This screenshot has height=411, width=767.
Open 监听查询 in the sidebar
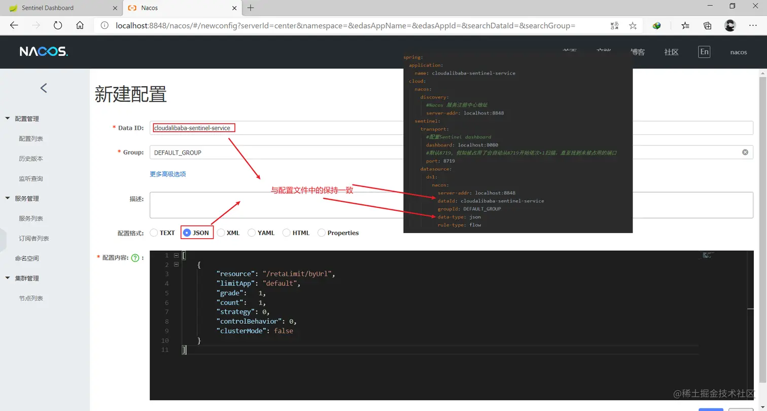click(31, 178)
